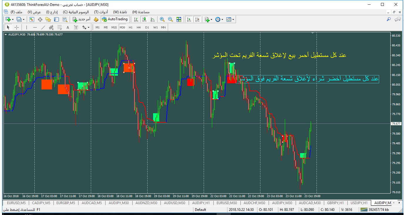The width and height of the screenshot is (405, 215).
Task: Switch to the EURUSD,M5 chart tab
Action: (16, 203)
